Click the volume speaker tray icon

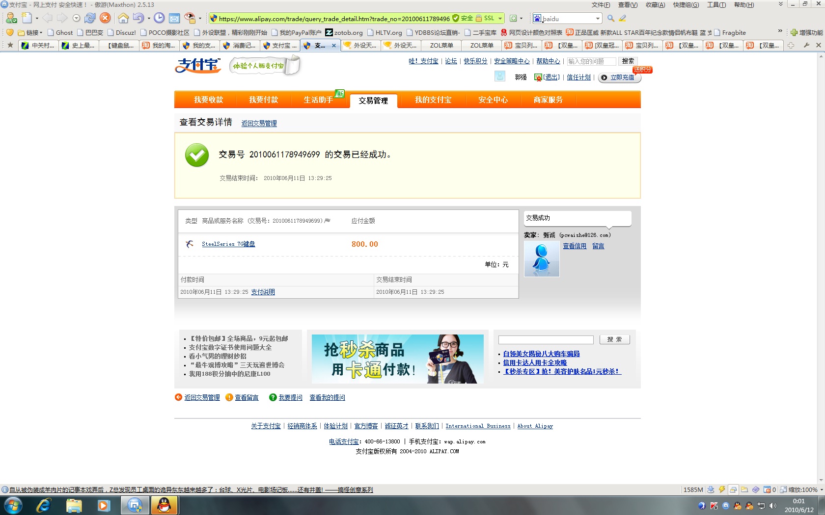[x=773, y=506]
